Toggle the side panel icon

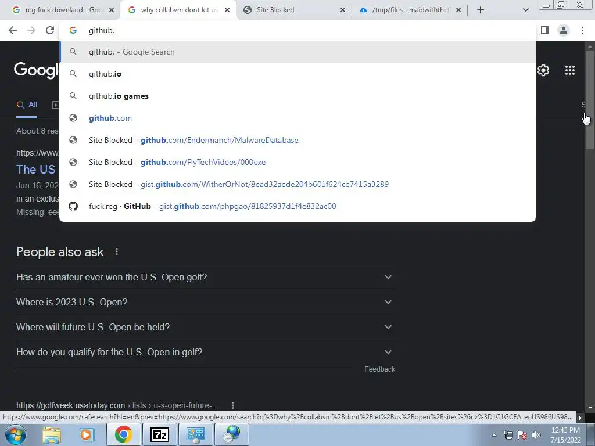pyautogui.click(x=545, y=30)
